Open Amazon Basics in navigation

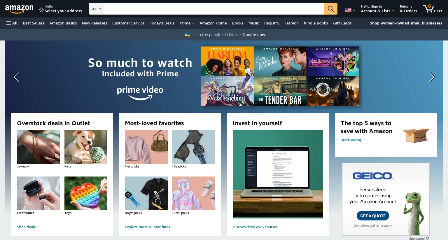pos(63,23)
